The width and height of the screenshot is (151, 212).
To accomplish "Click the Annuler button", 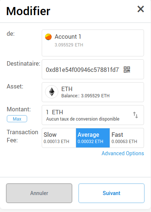I will [x=39, y=193].
